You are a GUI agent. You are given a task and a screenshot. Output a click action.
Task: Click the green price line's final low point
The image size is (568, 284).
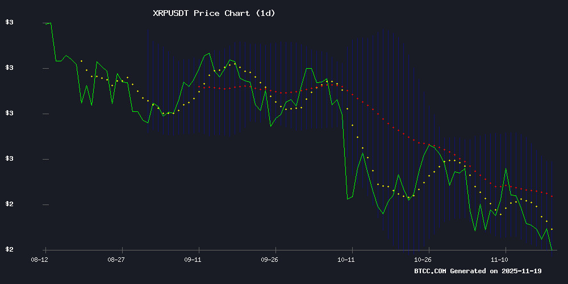(552, 249)
